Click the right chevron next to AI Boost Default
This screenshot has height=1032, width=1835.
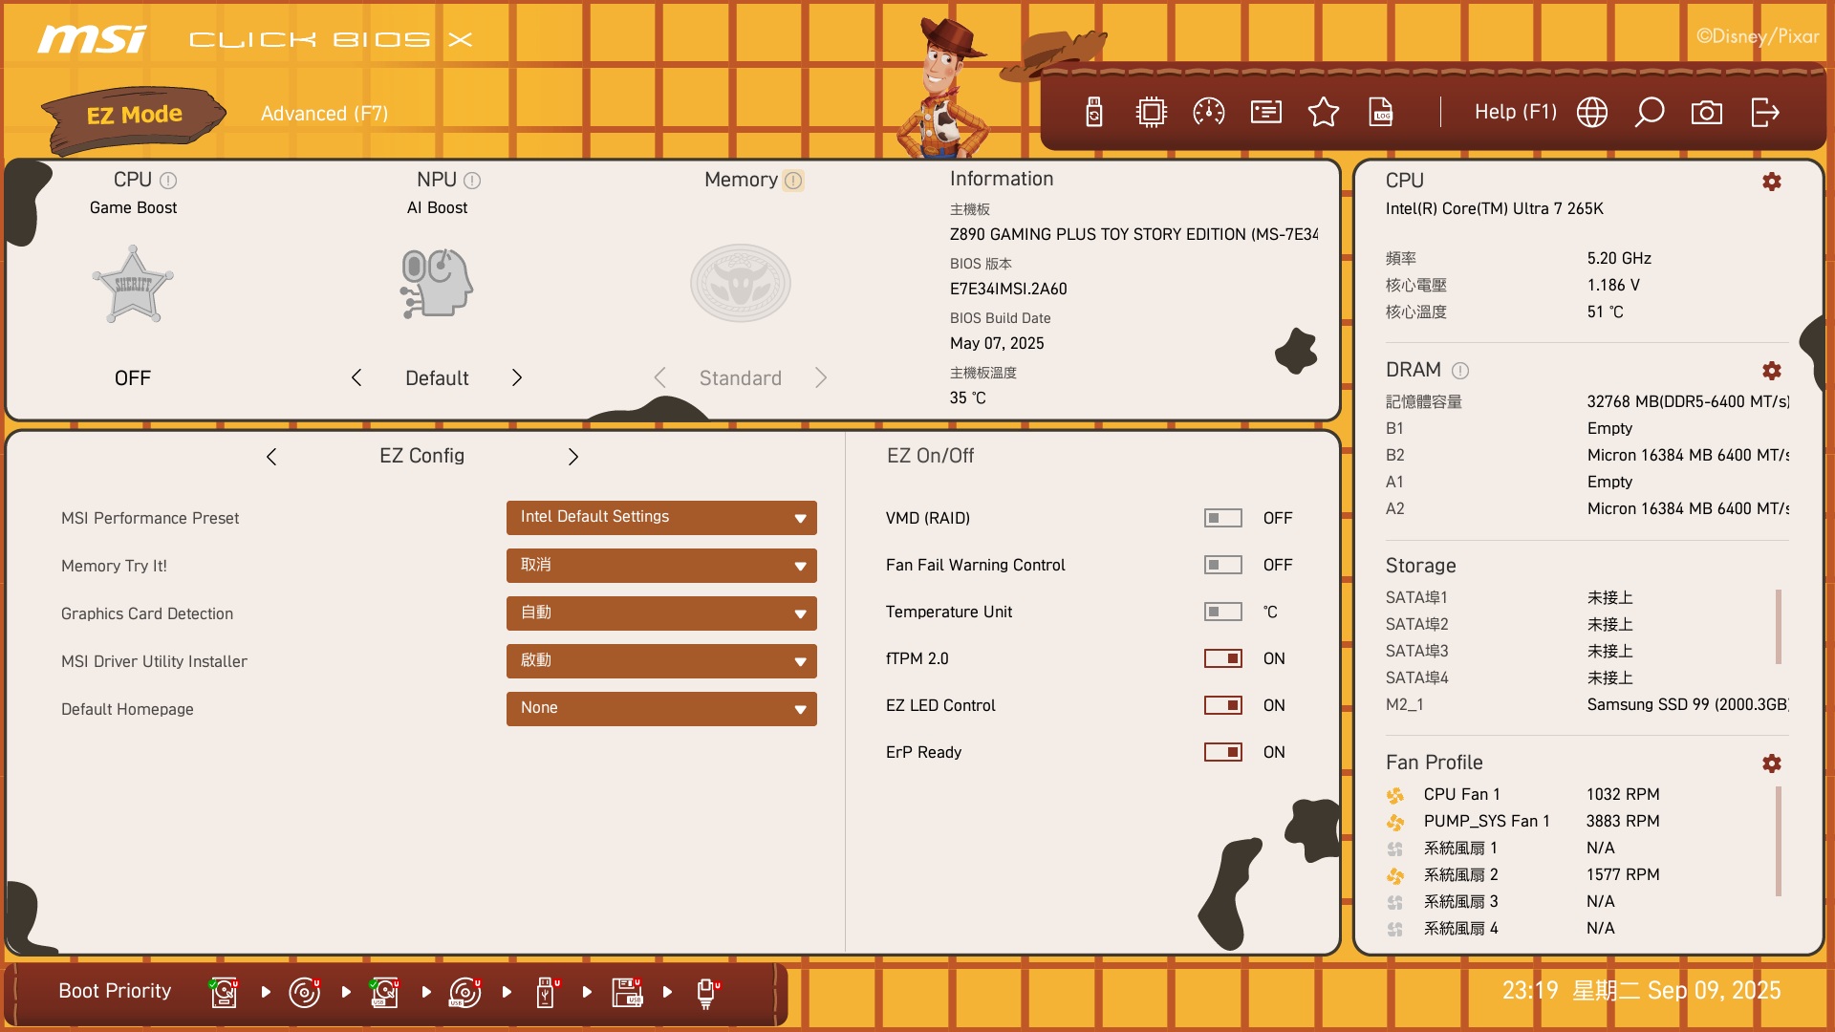(517, 377)
